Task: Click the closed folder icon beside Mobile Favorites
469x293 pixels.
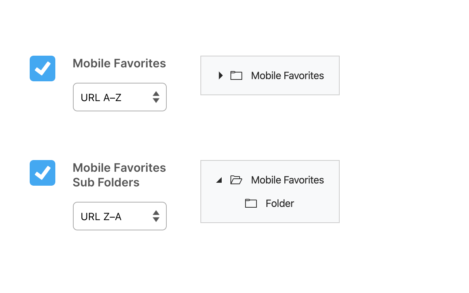Action: (x=236, y=76)
